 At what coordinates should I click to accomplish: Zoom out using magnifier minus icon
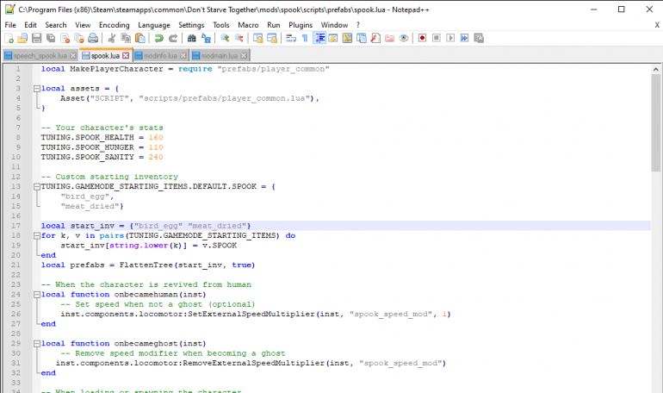[x=239, y=39]
